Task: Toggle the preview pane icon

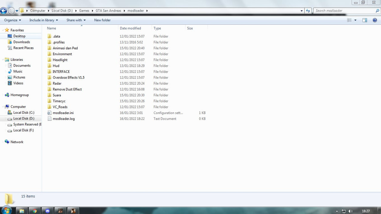Action: pos(365,20)
